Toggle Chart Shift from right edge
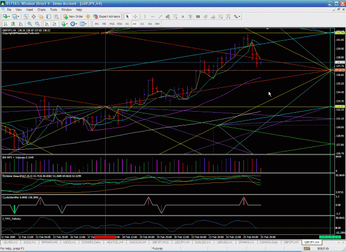The width and height of the screenshot is (346, 252). 54,24
